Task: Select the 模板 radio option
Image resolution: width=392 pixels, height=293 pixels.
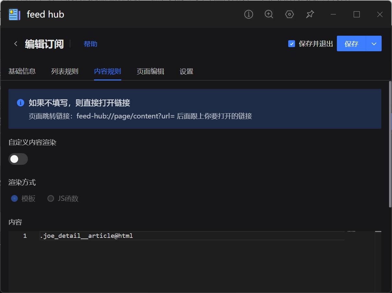Action: coord(14,199)
